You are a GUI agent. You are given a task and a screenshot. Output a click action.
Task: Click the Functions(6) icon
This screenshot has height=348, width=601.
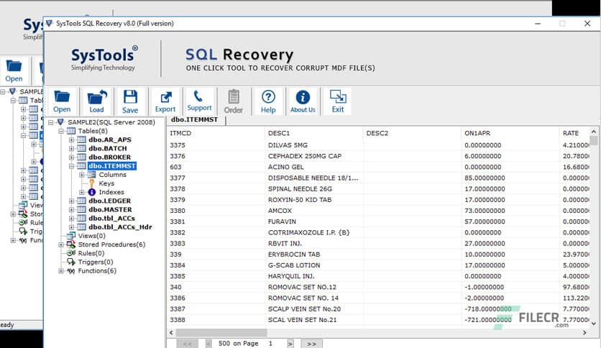pyautogui.click(x=71, y=270)
